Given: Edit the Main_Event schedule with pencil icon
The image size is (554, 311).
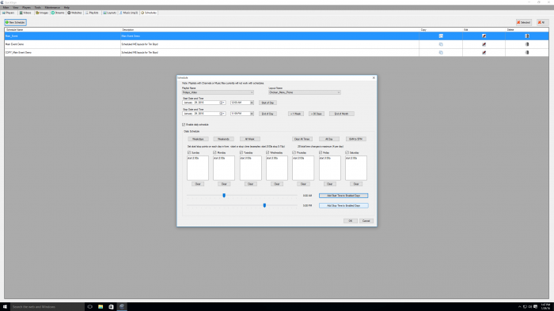Looking at the screenshot, I should pos(484,36).
